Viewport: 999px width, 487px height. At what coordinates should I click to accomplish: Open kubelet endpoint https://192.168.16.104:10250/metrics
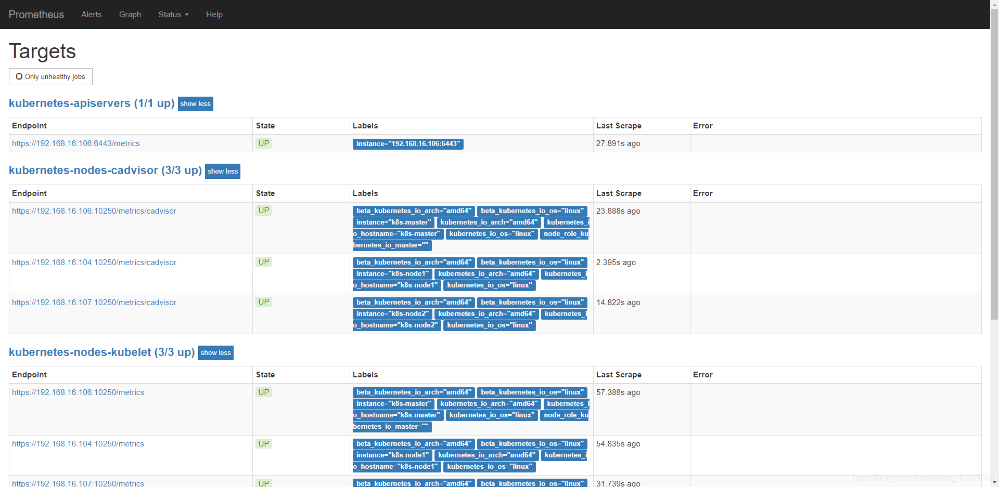point(78,444)
